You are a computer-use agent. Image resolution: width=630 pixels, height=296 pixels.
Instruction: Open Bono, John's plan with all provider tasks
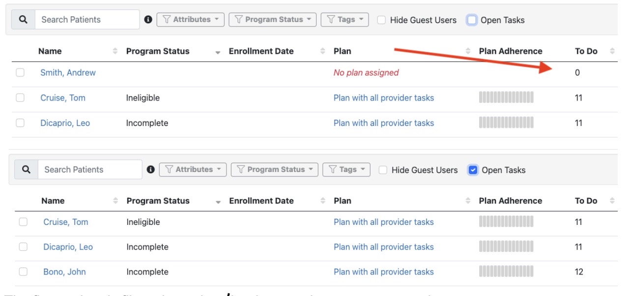pyautogui.click(x=383, y=272)
